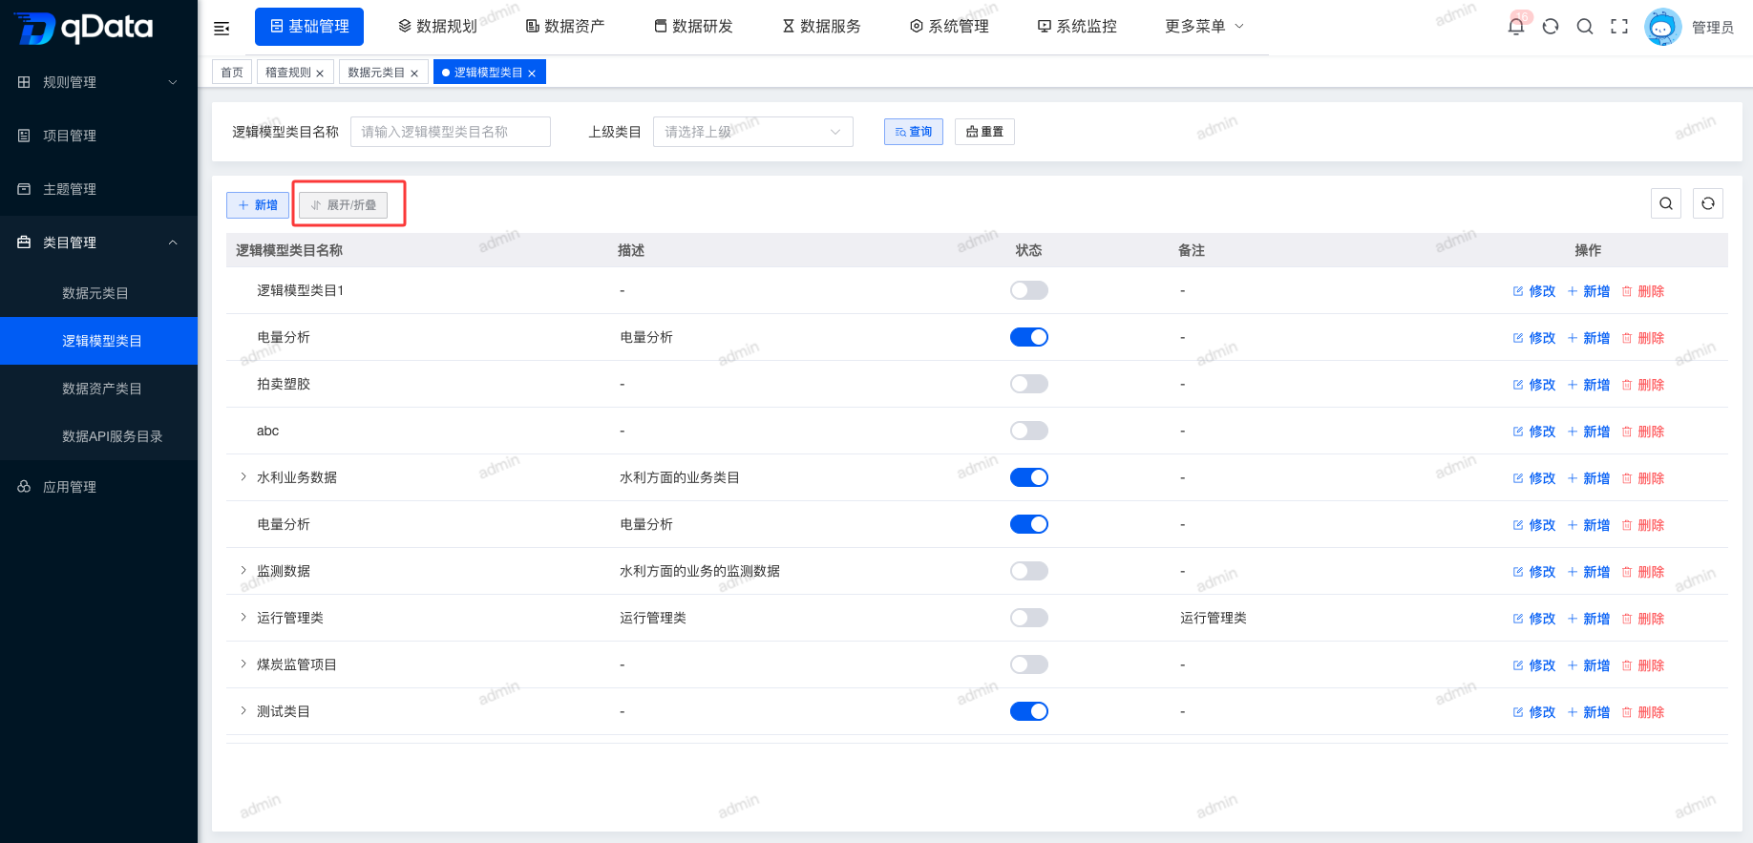The image size is (1753, 843).
Task: Edit the 水利业务数据 row
Action: pyautogui.click(x=1534, y=478)
